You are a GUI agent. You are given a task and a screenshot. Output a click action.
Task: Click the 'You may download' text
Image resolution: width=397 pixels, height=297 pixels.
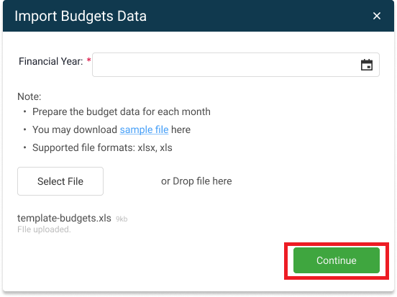tap(75, 129)
